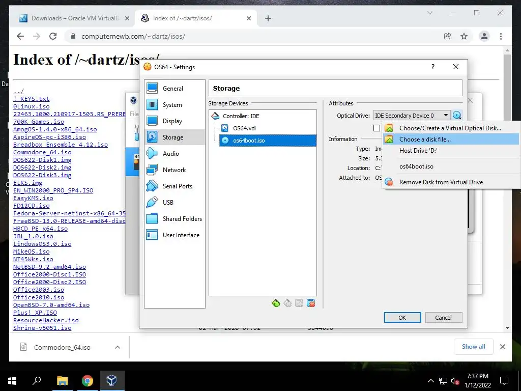Open Windows taskbar search

click(x=37, y=381)
